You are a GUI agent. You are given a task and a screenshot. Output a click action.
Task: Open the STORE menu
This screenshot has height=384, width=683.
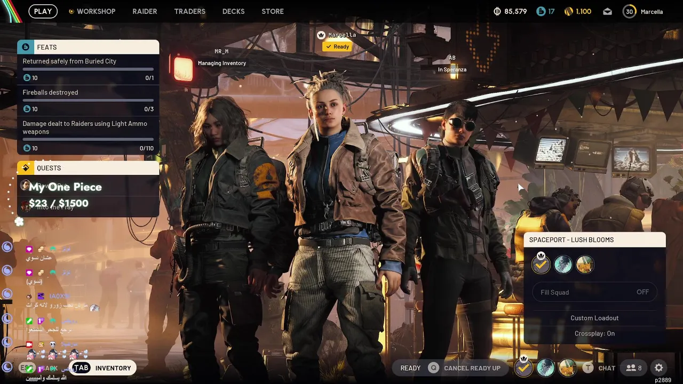[273, 11]
